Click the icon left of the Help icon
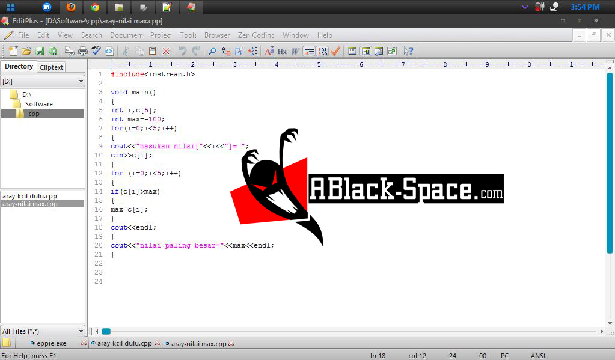 392,51
